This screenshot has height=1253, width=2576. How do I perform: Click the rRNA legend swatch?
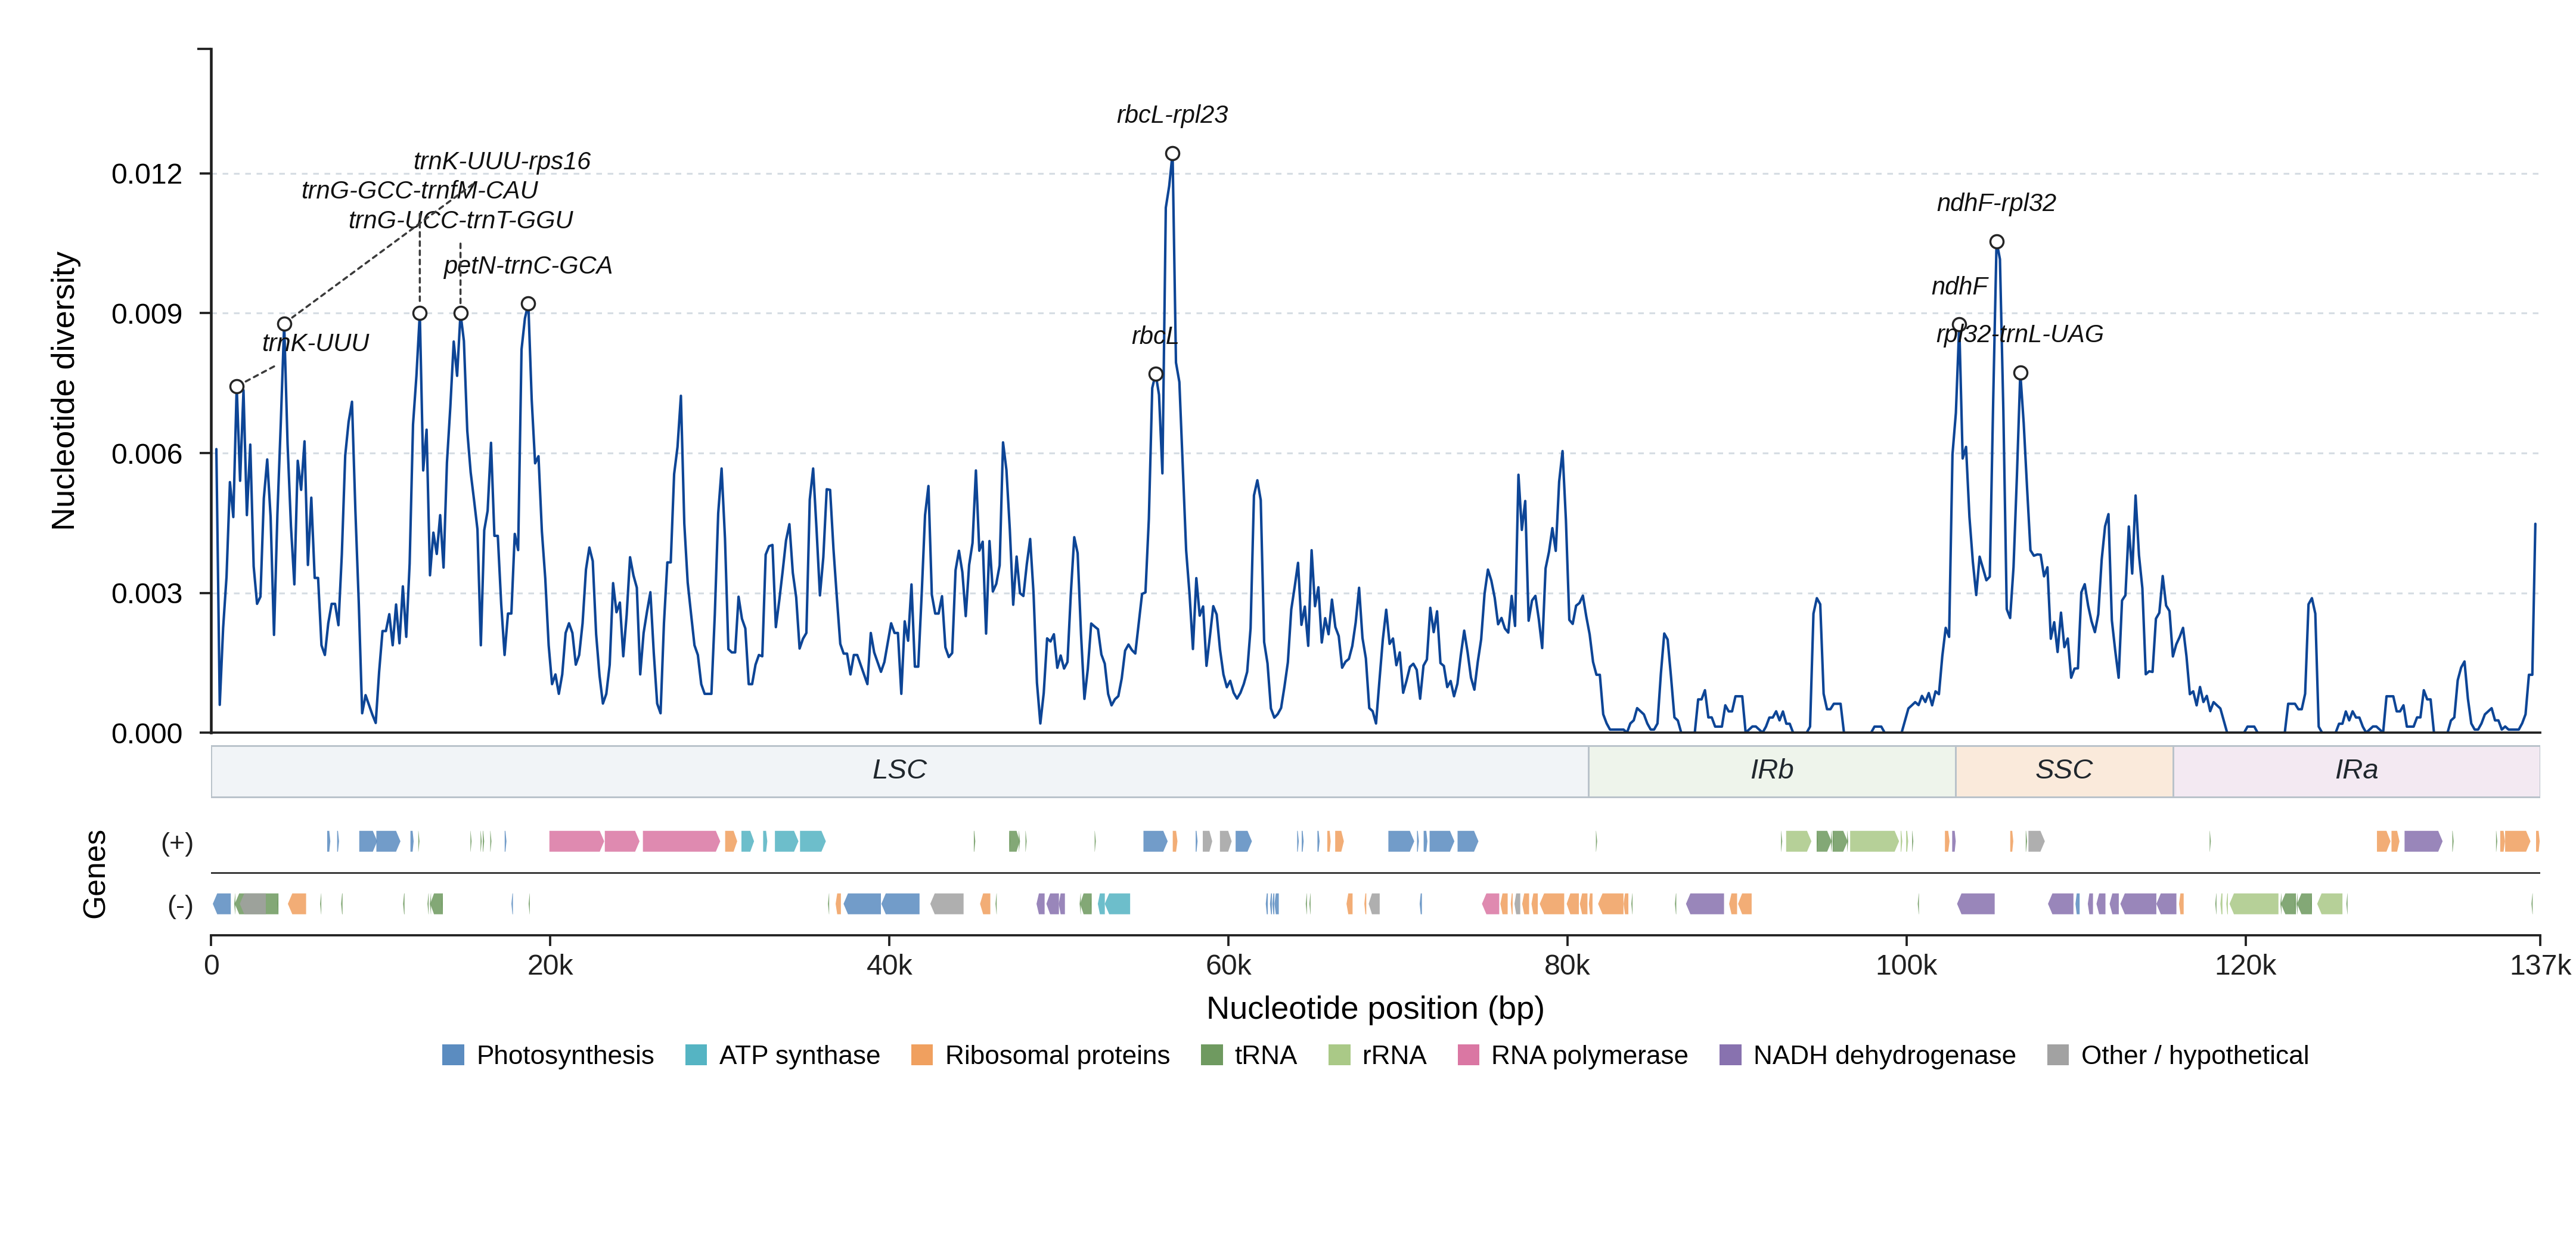tap(1339, 1055)
